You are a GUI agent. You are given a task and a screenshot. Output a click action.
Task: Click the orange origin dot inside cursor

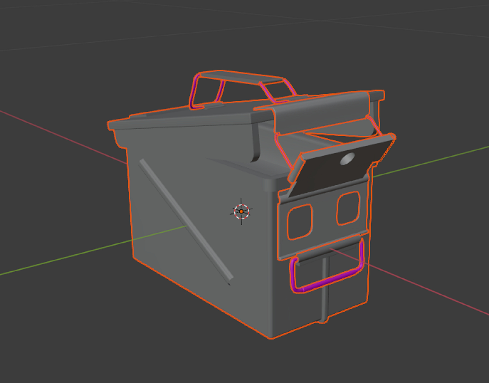click(x=241, y=212)
